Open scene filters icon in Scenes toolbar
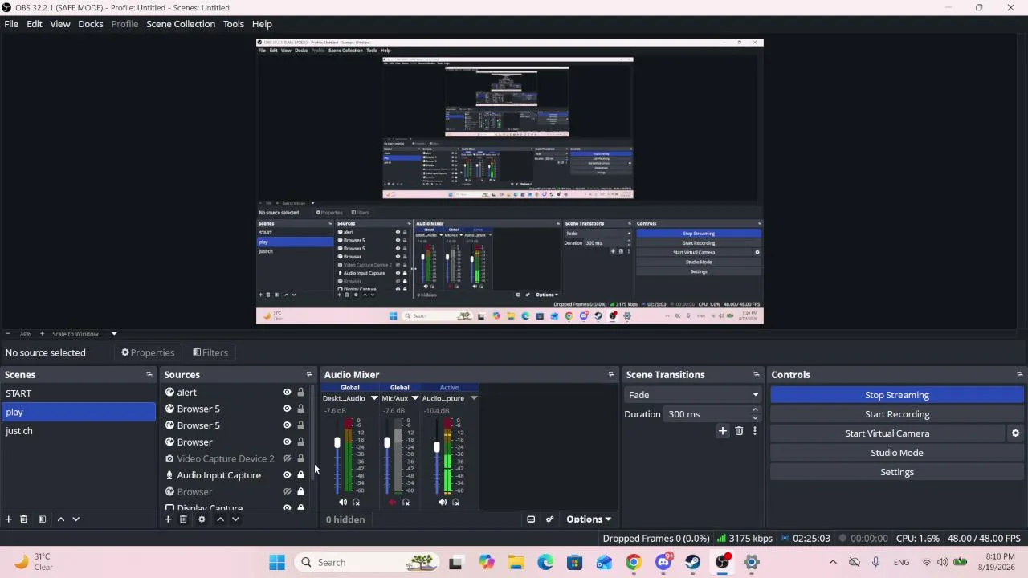This screenshot has height=578, width=1028. click(42, 519)
